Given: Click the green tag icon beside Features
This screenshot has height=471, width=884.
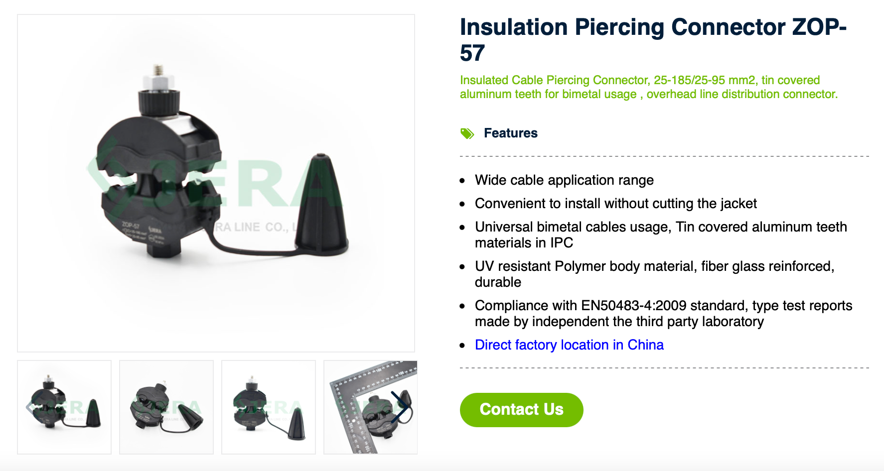Looking at the screenshot, I should (x=467, y=133).
